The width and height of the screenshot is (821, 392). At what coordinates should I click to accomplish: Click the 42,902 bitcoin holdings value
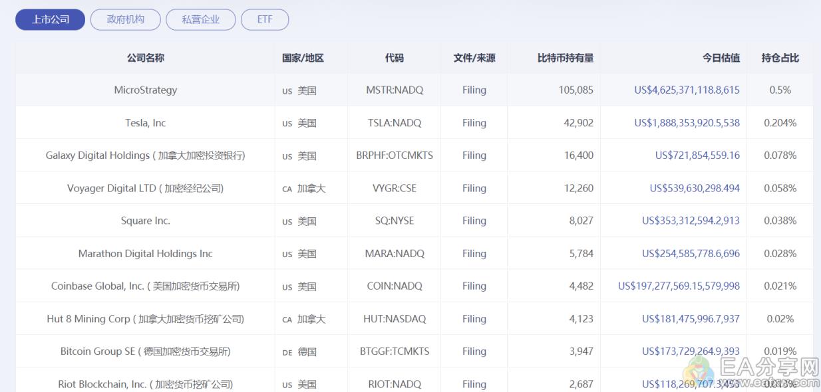click(x=579, y=123)
